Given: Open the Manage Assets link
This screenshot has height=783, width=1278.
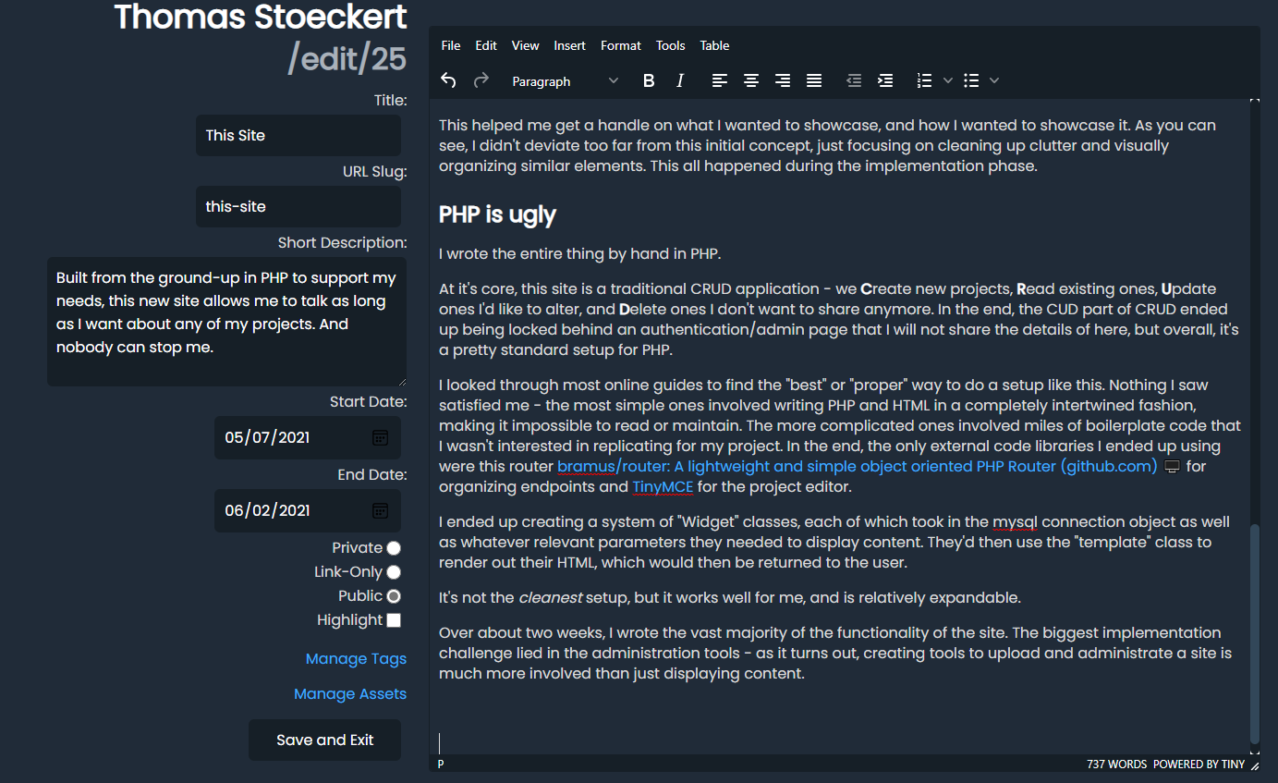Looking at the screenshot, I should click(349, 693).
